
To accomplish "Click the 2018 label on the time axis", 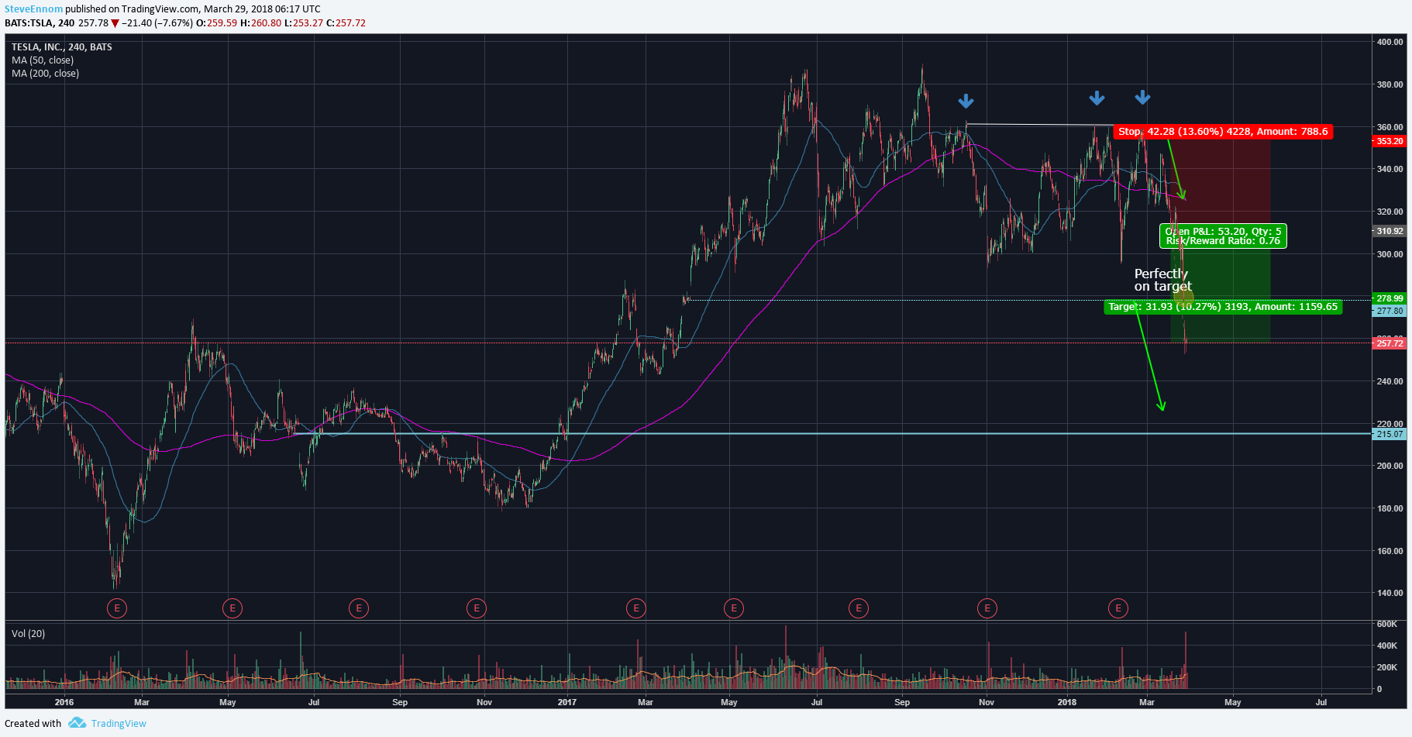I will click(x=1067, y=702).
